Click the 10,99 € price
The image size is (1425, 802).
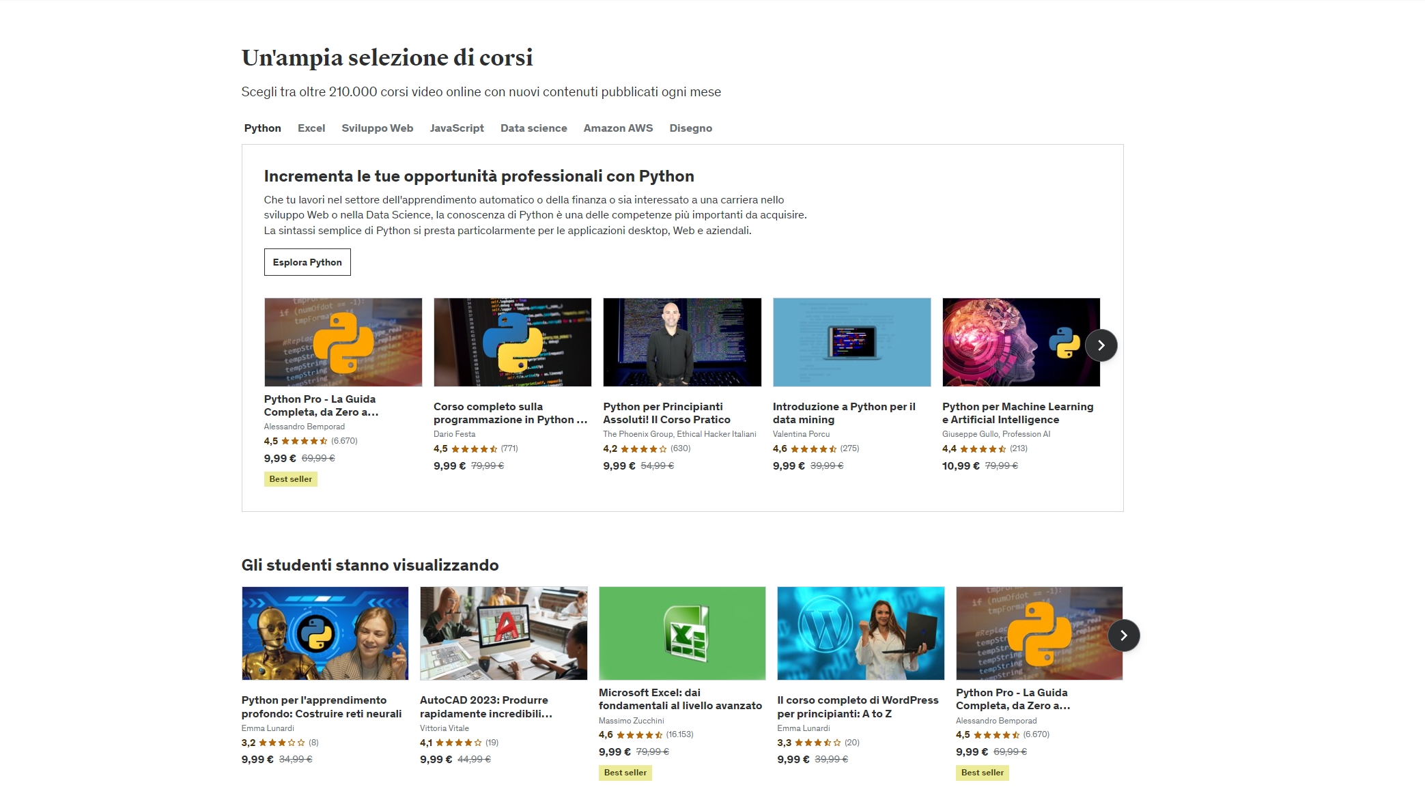pyautogui.click(x=961, y=466)
